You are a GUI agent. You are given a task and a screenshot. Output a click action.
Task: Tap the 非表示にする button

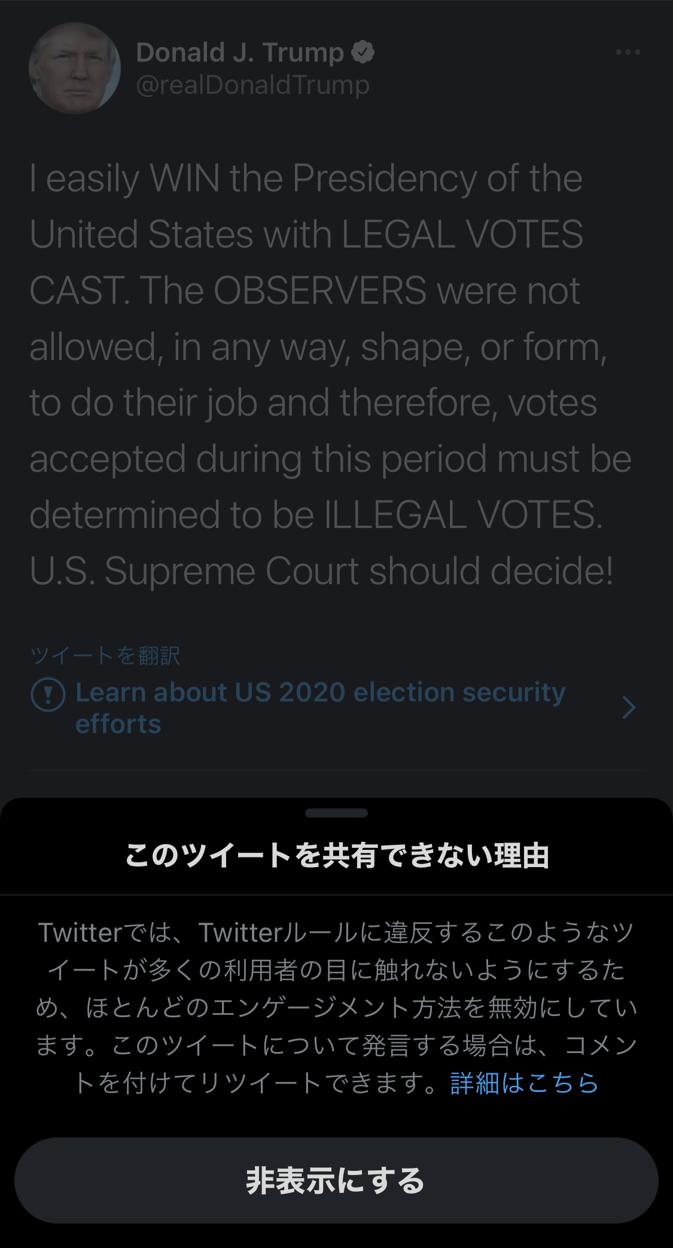336,1180
